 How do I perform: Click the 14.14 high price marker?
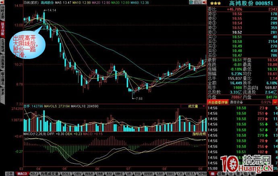[x=52, y=10]
